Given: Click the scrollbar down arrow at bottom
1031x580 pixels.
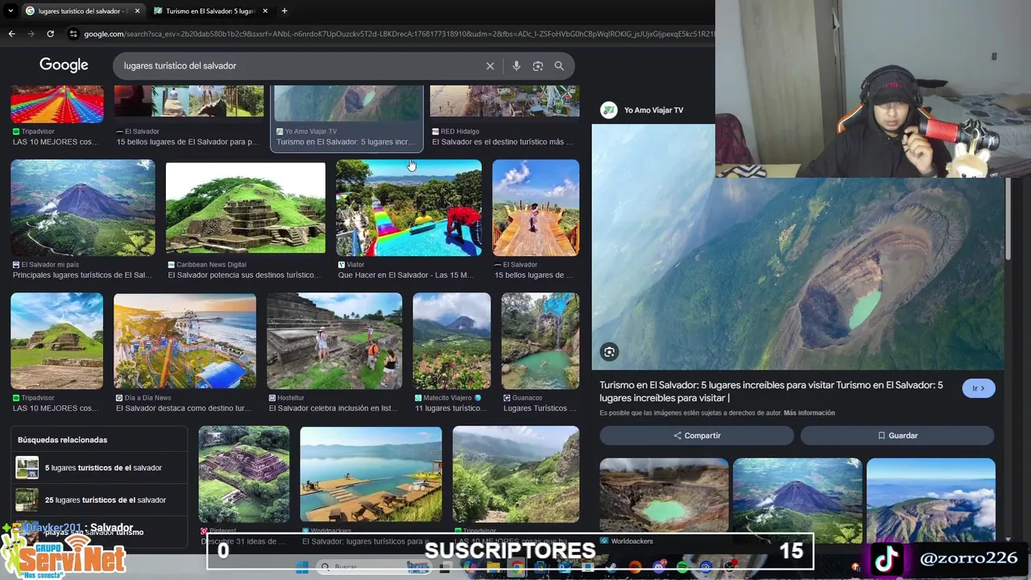Looking at the screenshot, I should 1008,539.
